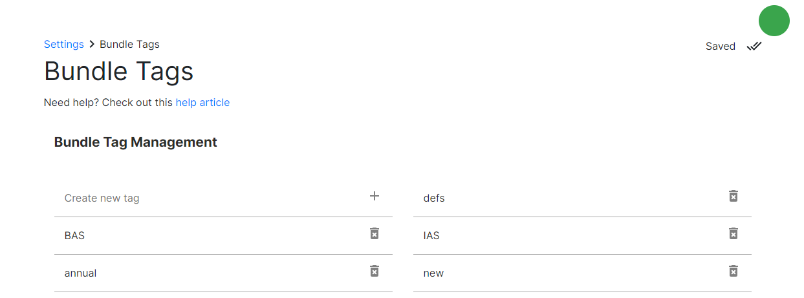Select the defs tag name

pyautogui.click(x=434, y=198)
